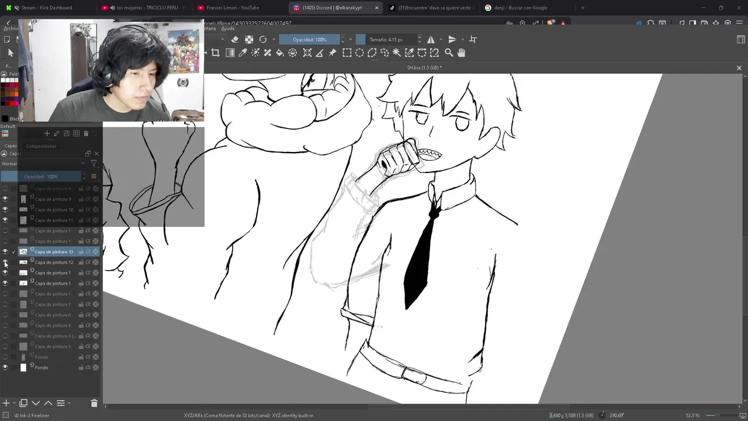Duplicate layer using the layers panel button
748x421 pixels.
click(x=23, y=403)
